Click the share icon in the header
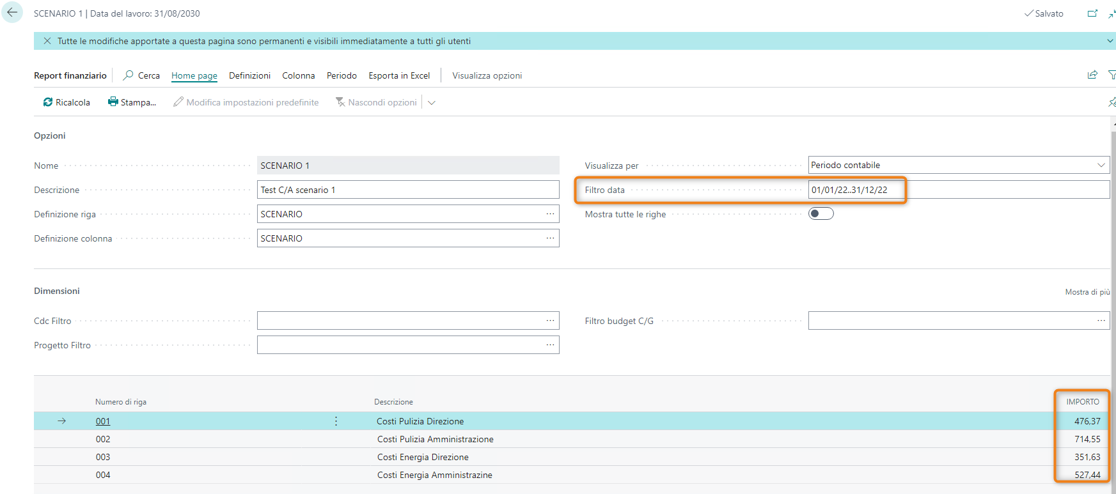 pos(1092,75)
